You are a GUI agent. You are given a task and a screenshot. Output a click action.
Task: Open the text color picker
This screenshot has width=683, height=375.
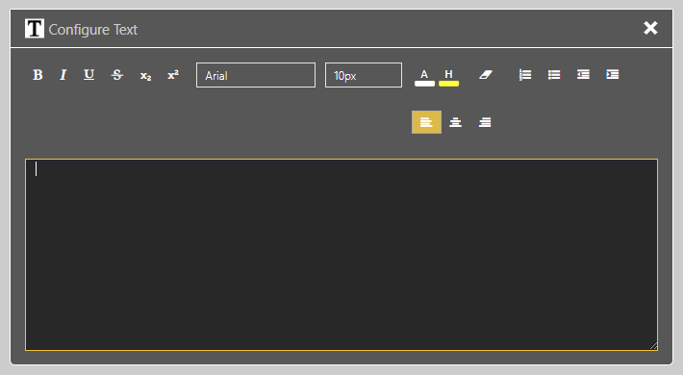[424, 78]
